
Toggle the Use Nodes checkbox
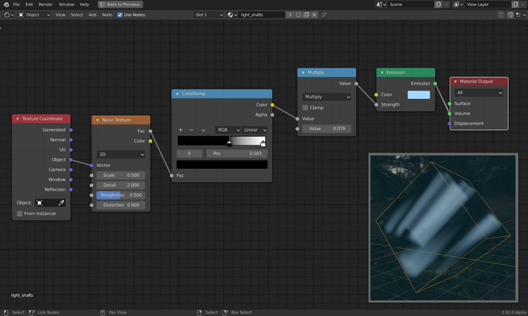click(120, 15)
